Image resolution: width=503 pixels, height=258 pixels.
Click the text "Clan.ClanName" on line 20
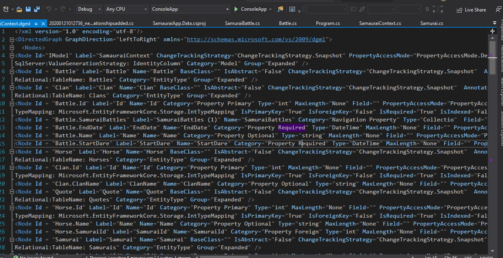tap(77, 184)
